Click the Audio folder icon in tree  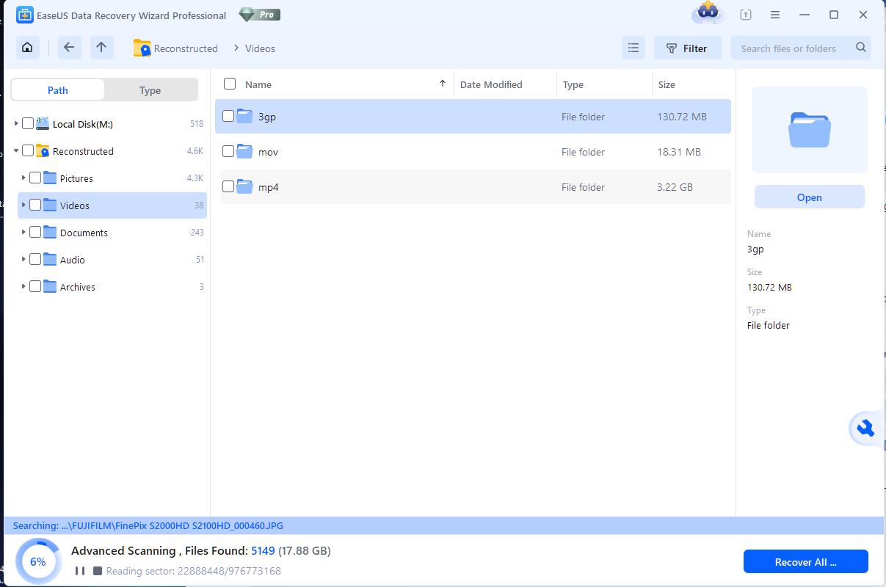tap(50, 260)
